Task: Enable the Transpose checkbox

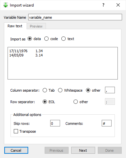Action: [x=16, y=131]
